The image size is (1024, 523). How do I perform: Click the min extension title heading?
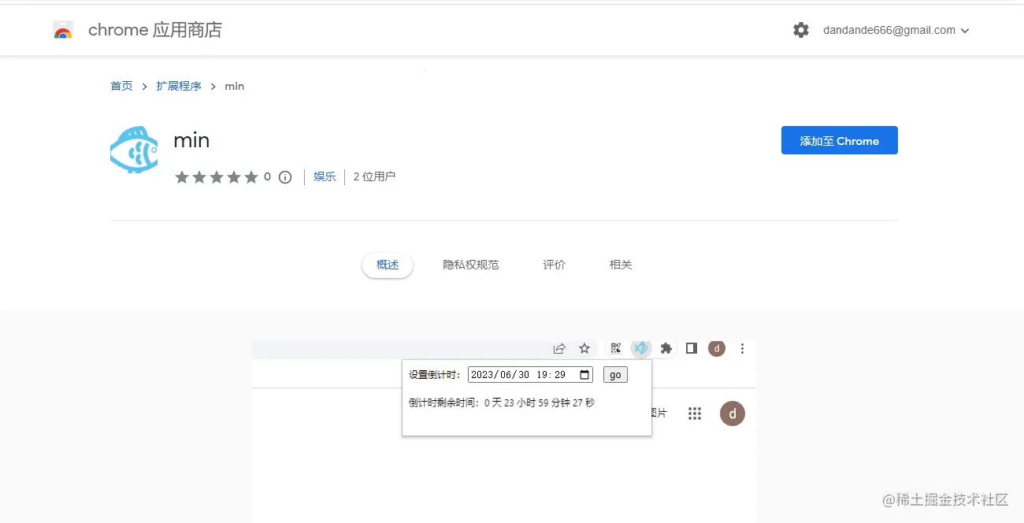coord(191,141)
